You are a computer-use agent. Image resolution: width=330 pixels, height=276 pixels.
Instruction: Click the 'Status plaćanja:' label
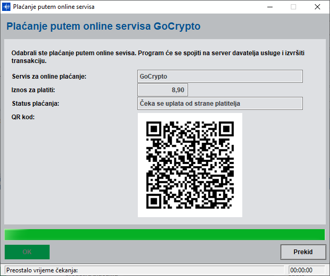point(36,104)
